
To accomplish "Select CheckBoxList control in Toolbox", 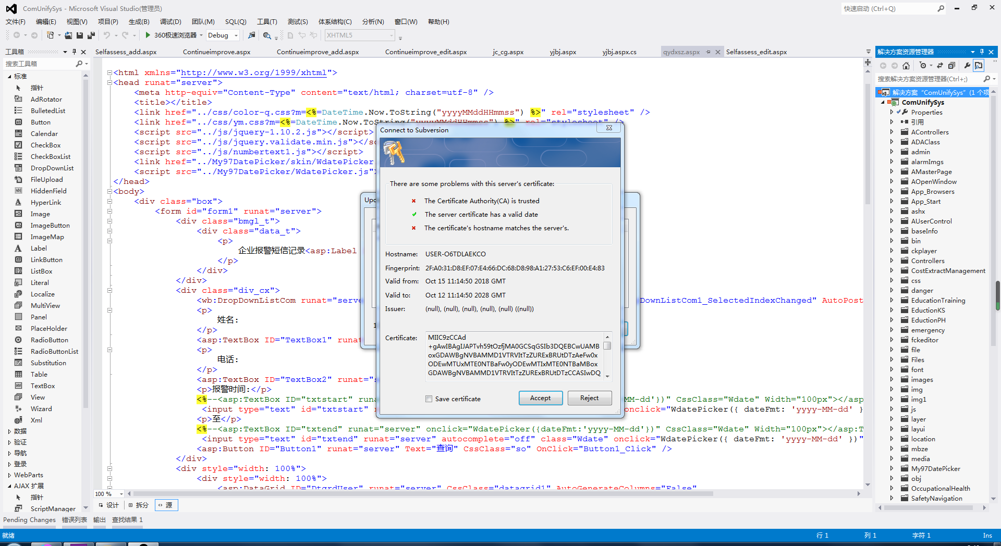I will click(x=50, y=156).
